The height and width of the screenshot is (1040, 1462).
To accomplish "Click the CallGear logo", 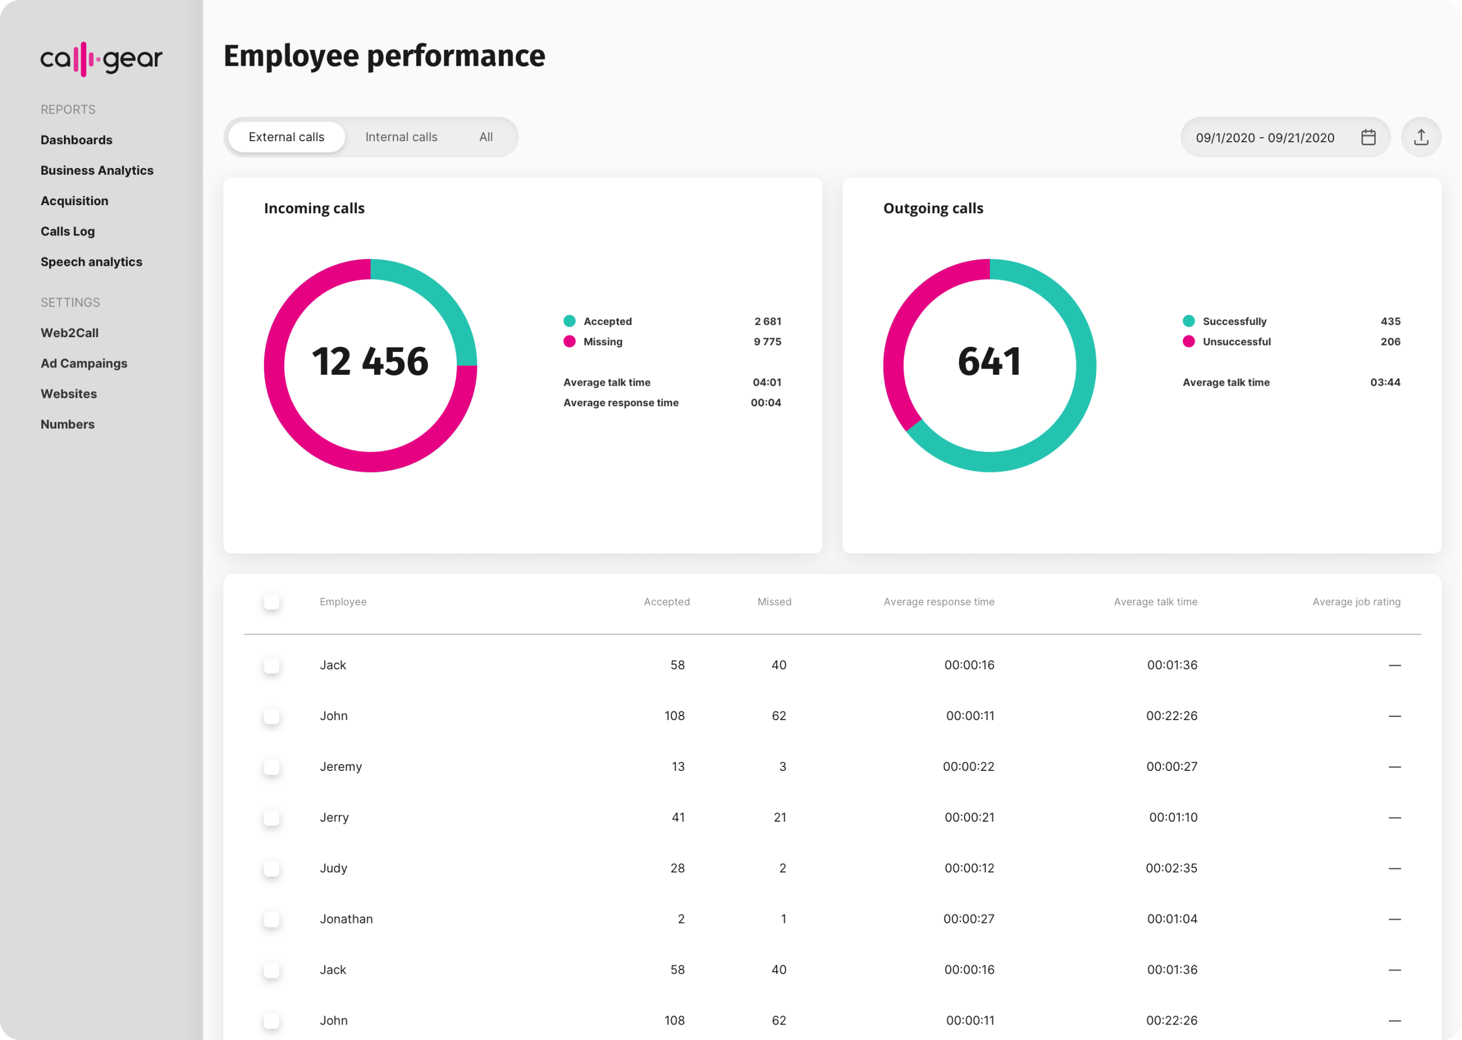I will pos(101,59).
